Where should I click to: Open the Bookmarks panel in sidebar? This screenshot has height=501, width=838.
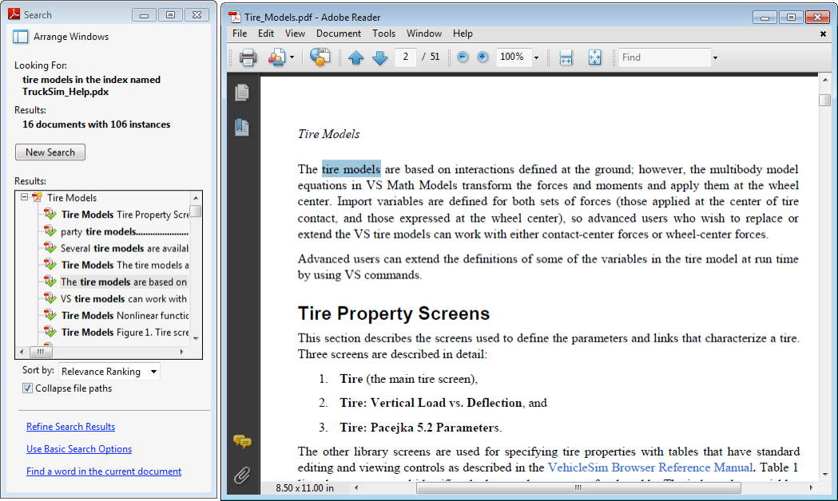pos(242,127)
